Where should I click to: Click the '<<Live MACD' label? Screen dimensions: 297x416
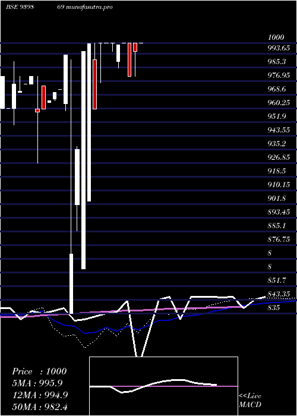point(250,400)
